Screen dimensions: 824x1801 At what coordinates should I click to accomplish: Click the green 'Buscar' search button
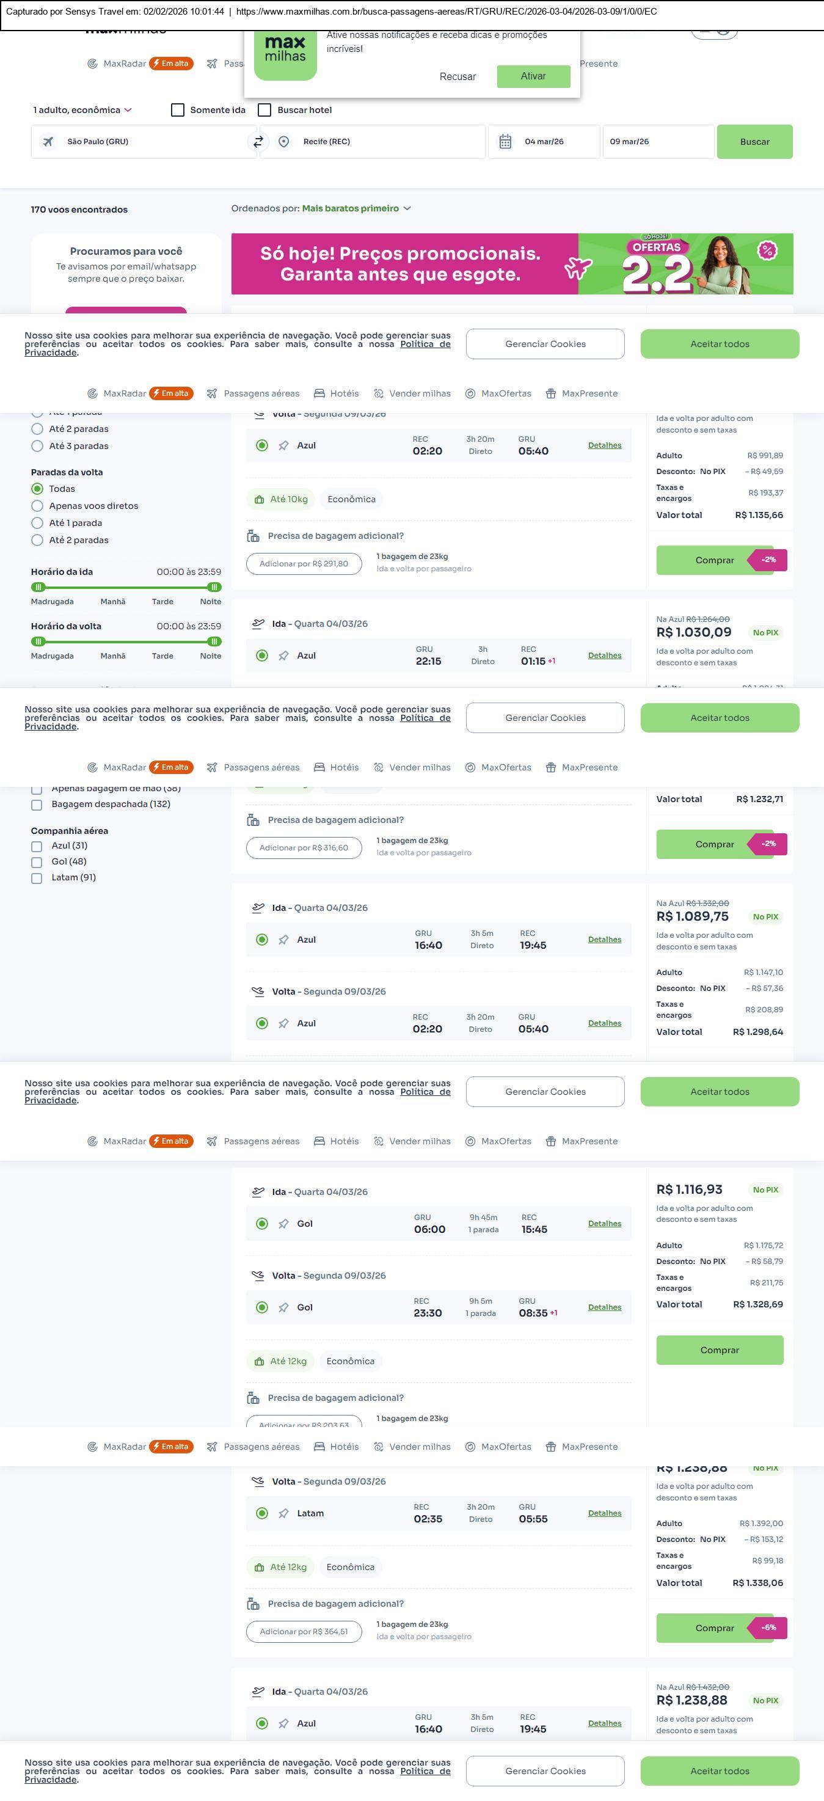(754, 142)
